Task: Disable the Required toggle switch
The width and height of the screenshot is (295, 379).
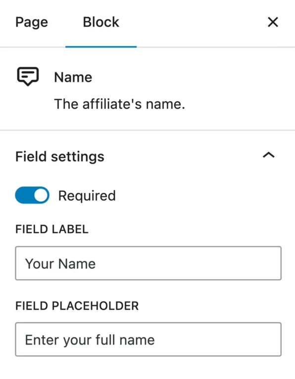Action: 32,195
